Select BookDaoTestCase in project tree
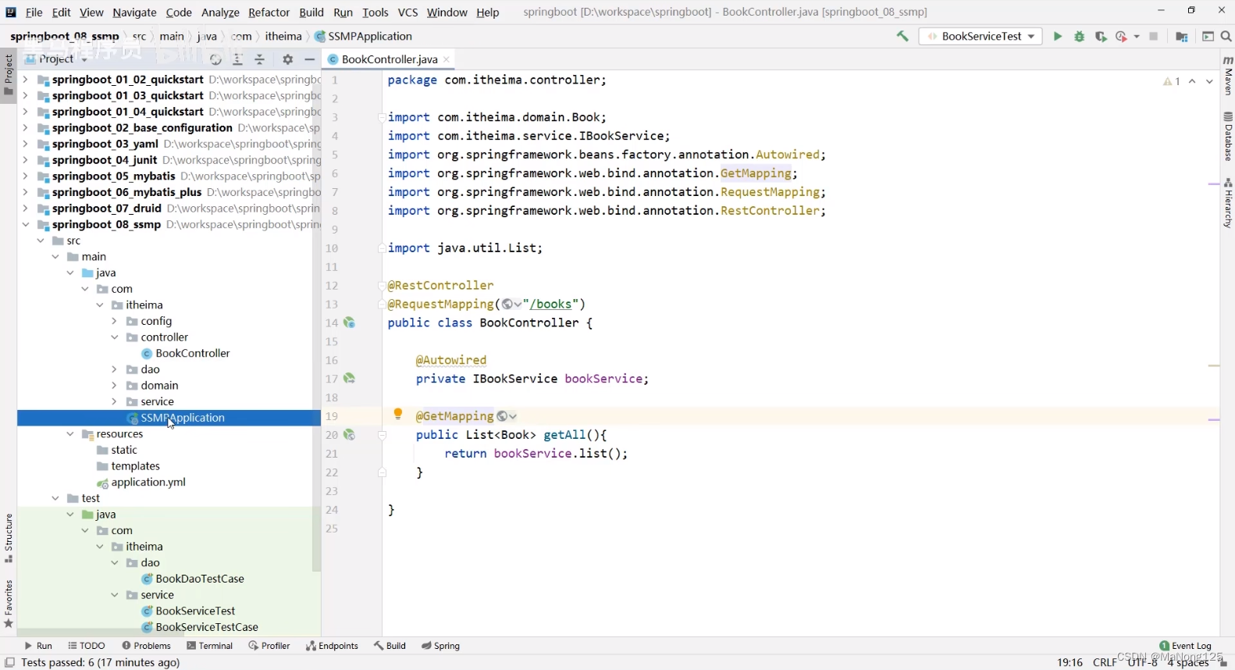Image resolution: width=1235 pixels, height=670 pixels. click(x=200, y=579)
